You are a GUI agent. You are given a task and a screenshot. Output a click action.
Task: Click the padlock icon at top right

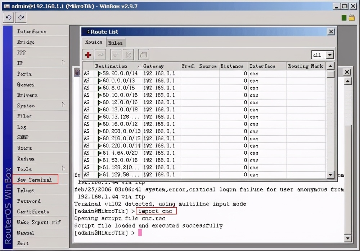pyautogui.click(x=351, y=17)
